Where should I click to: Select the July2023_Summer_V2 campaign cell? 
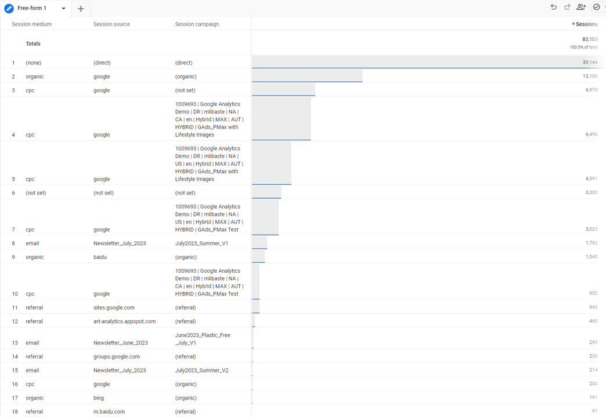pyautogui.click(x=201, y=370)
